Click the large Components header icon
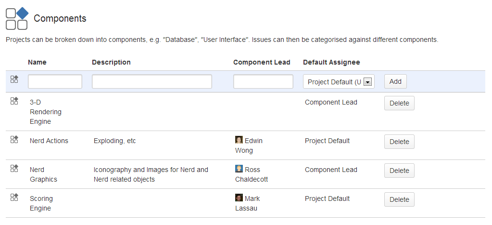The height and width of the screenshot is (225, 492). click(17, 18)
